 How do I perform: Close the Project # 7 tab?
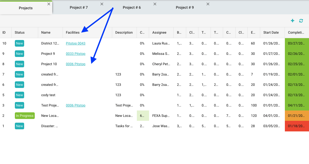(x=102, y=4)
